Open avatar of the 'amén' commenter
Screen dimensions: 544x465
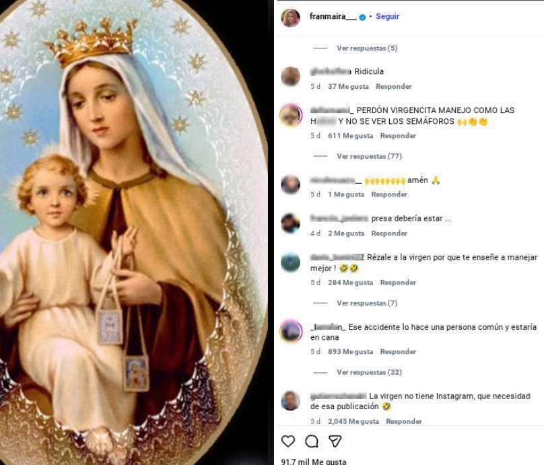coord(291,184)
